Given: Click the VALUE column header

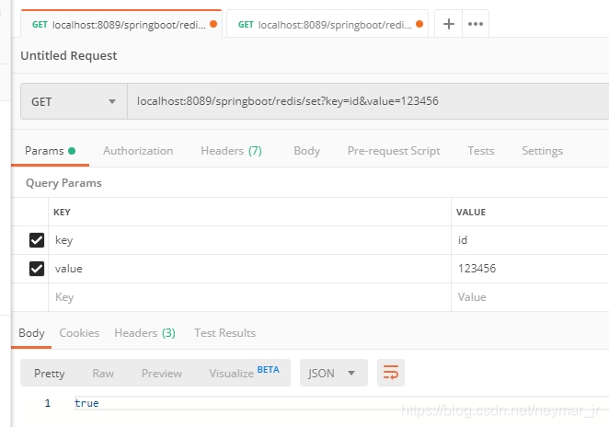Looking at the screenshot, I should point(471,213).
